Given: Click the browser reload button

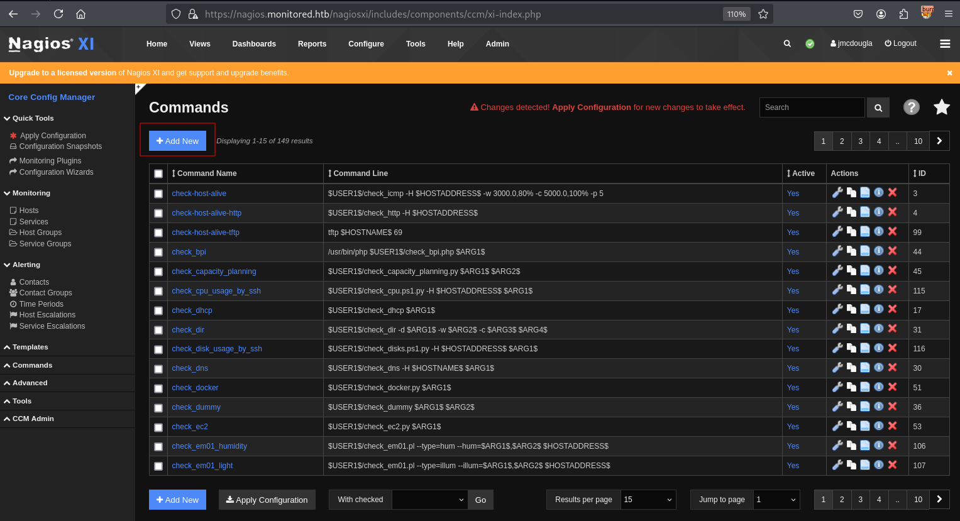Looking at the screenshot, I should coord(58,14).
